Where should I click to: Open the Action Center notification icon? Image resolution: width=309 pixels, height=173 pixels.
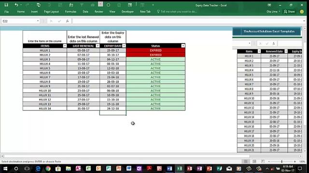coord(300,169)
